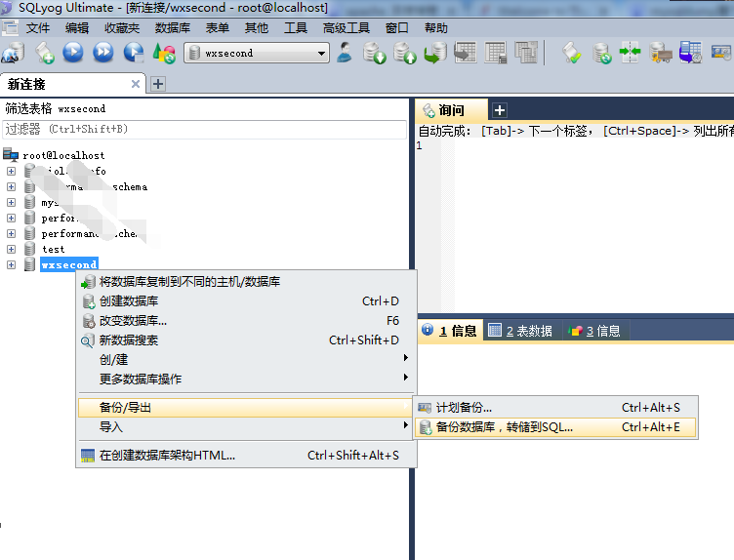Open 导入 submenu
Screen dimensions: 734x560
click(246, 426)
